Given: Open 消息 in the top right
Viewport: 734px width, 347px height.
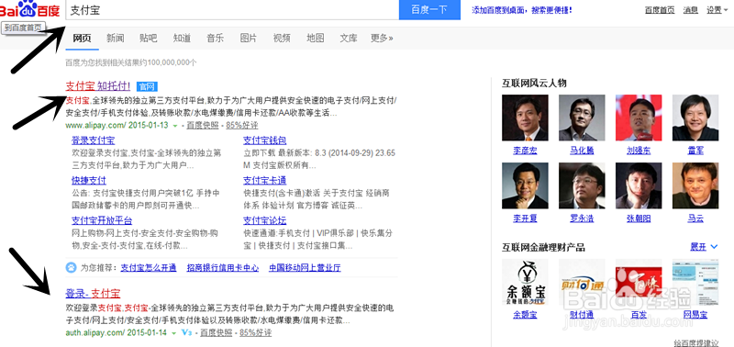Looking at the screenshot, I should click(x=691, y=10).
